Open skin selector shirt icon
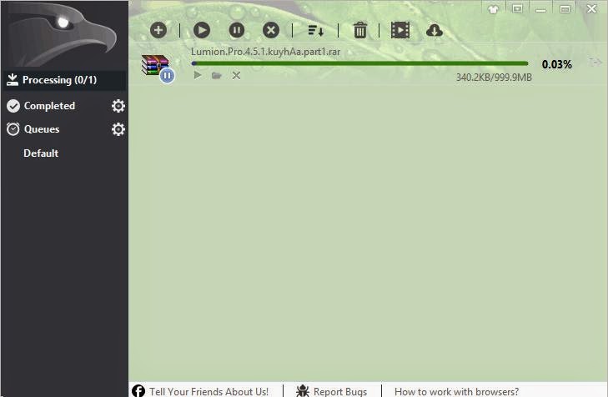608x397 pixels. coord(493,9)
